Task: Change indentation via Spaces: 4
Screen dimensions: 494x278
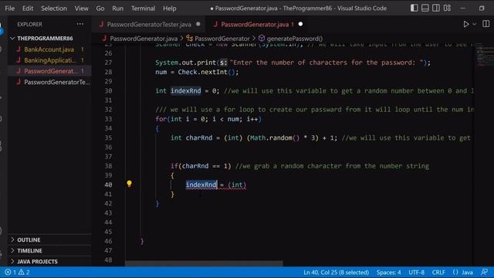Action: click(x=389, y=273)
